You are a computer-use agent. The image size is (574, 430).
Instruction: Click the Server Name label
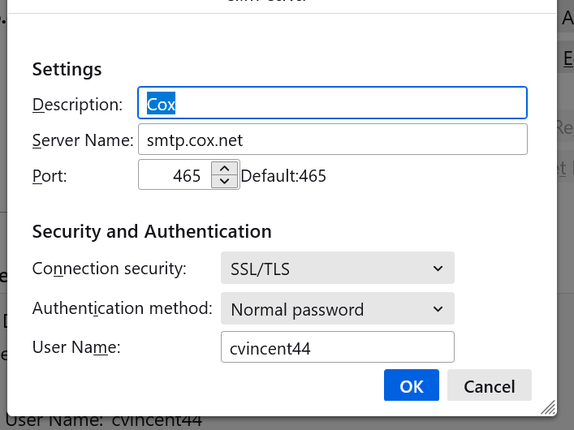pyautogui.click(x=82, y=140)
